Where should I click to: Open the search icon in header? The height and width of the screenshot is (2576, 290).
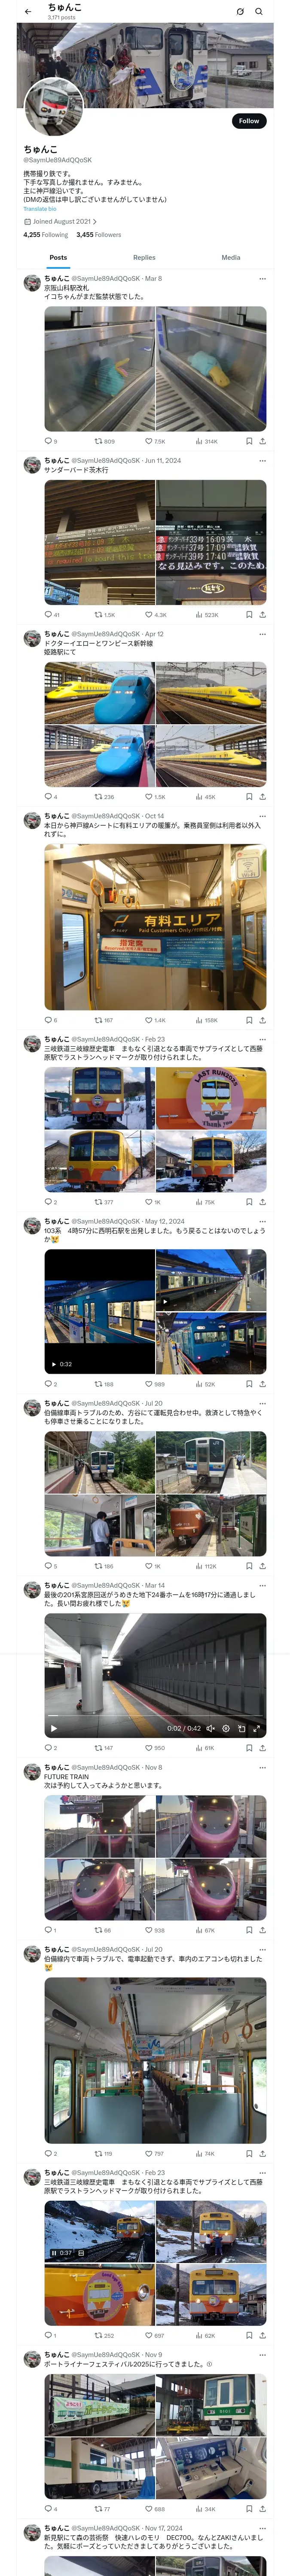[259, 12]
